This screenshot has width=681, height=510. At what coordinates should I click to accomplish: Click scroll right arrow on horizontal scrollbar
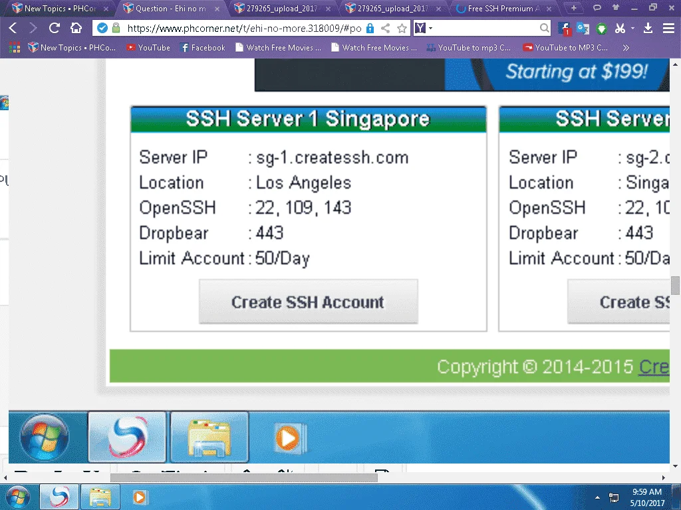(x=663, y=477)
